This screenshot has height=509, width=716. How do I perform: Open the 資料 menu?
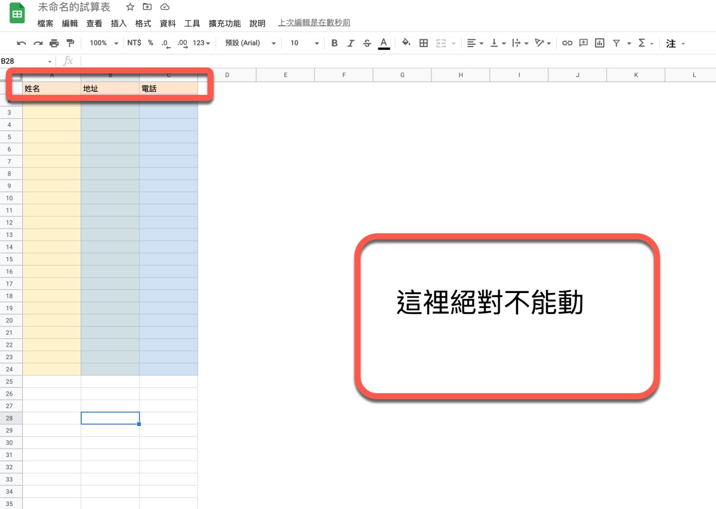(x=168, y=23)
